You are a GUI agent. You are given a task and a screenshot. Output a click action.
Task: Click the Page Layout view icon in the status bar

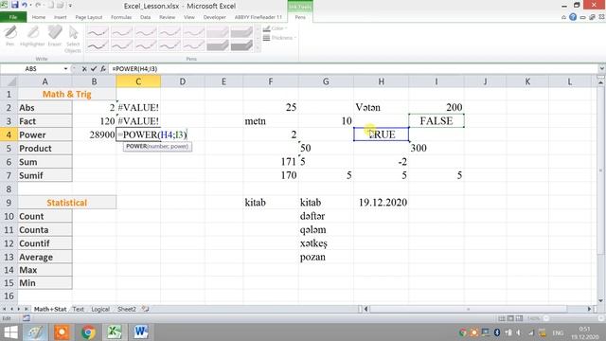point(510,318)
